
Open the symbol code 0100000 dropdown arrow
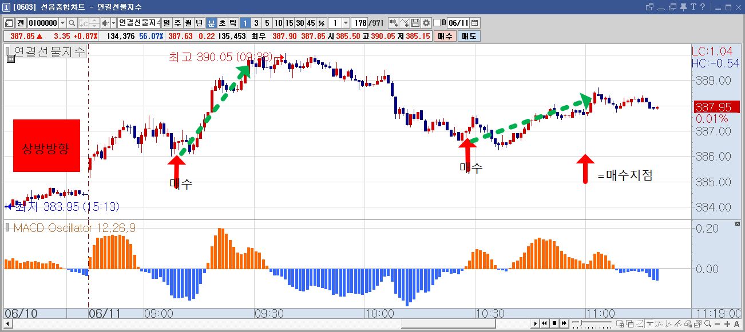tap(62, 23)
